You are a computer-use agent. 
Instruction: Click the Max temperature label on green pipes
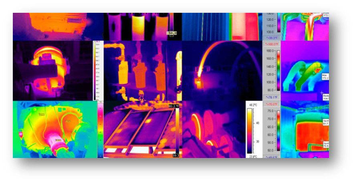coord(325,76)
